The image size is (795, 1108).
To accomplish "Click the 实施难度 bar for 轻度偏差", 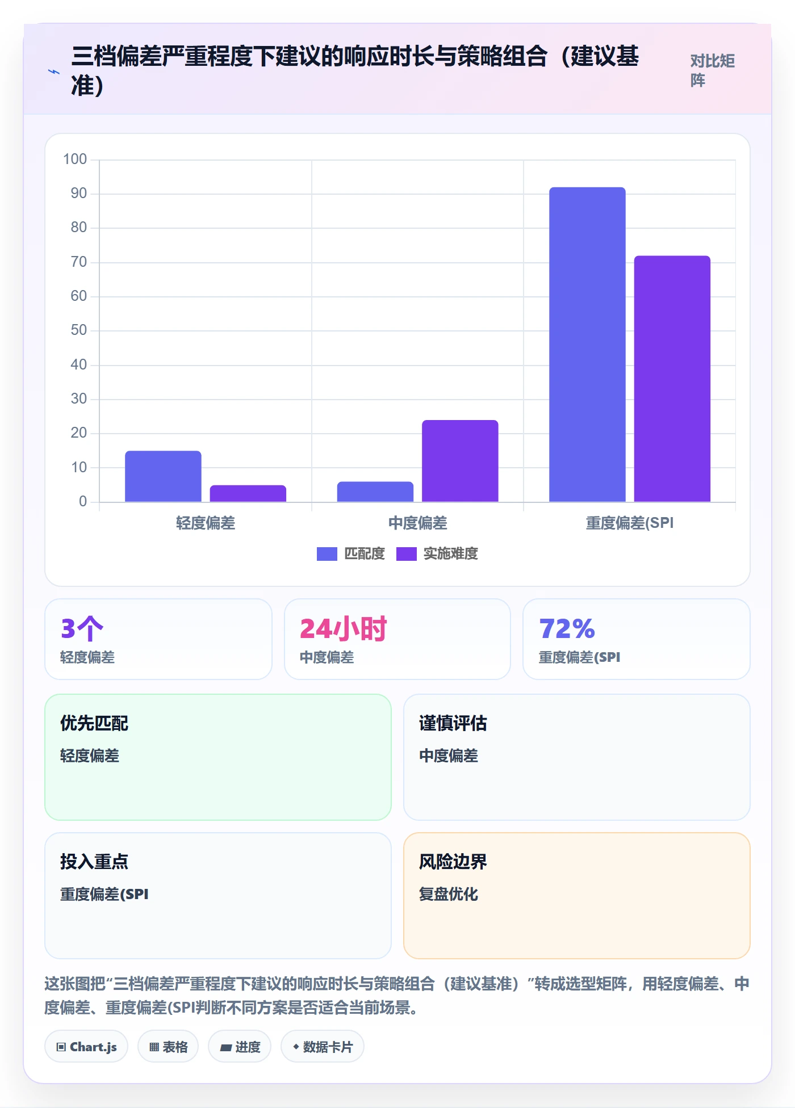I will pyautogui.click(x=248, y=493).
